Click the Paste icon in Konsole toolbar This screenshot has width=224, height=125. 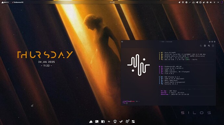coord(205,46)
